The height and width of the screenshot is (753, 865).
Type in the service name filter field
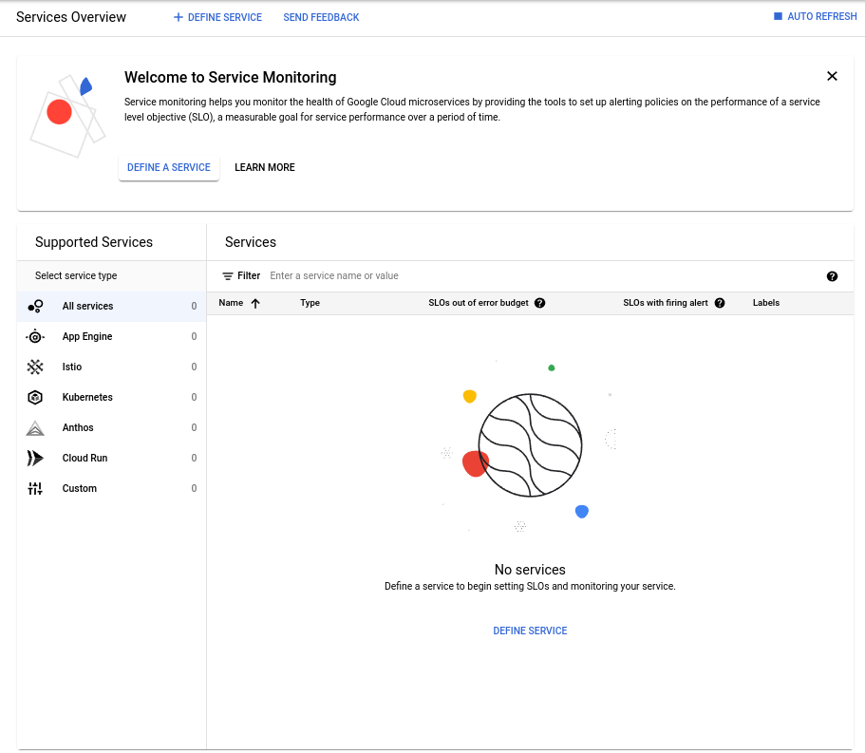coord(380,275)
